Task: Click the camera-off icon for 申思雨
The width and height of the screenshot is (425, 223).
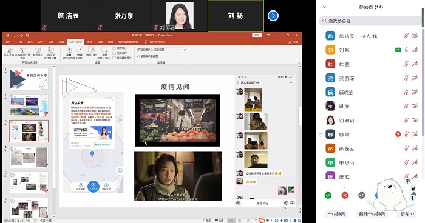Action: (415, 162)
